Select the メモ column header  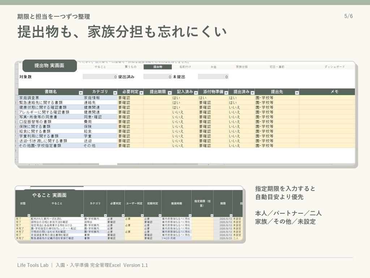(x=327, y=92)
